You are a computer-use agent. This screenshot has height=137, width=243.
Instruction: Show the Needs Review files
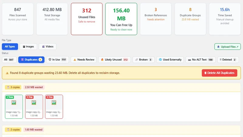pyautogui.click(x=84, y=60)
